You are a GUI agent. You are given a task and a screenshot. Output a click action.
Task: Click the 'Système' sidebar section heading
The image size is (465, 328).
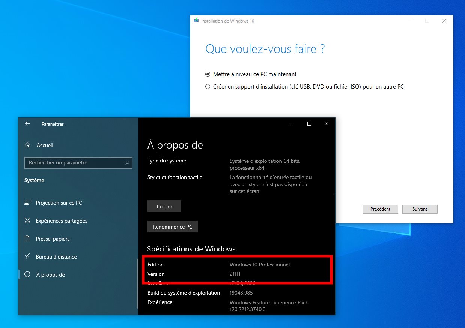pyautogui.click(x=34, y=181)
